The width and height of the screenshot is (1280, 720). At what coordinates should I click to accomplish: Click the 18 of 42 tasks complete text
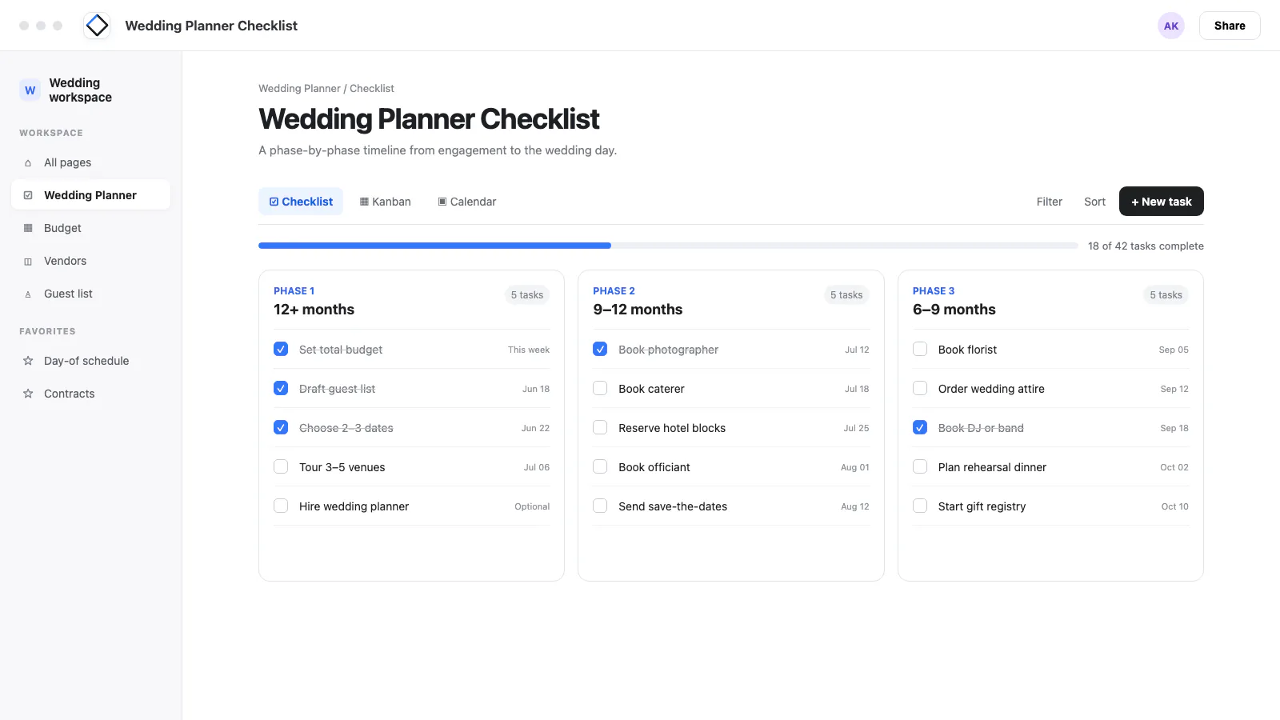click(x=1146, y=246)
